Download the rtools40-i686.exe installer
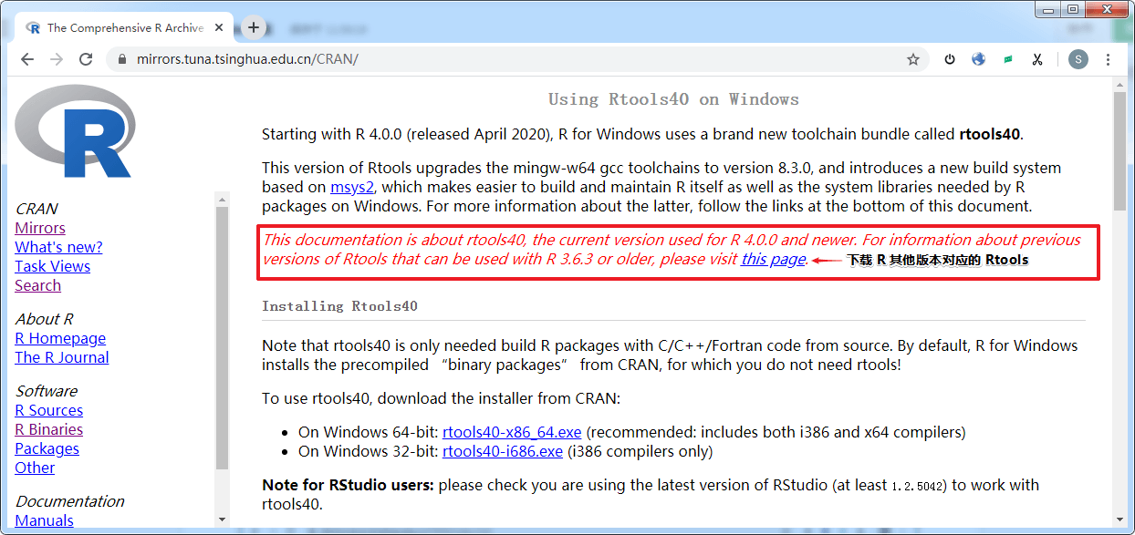Image resolution: width=1135 pixels, height=535 pixels. (x=502, y=451)
